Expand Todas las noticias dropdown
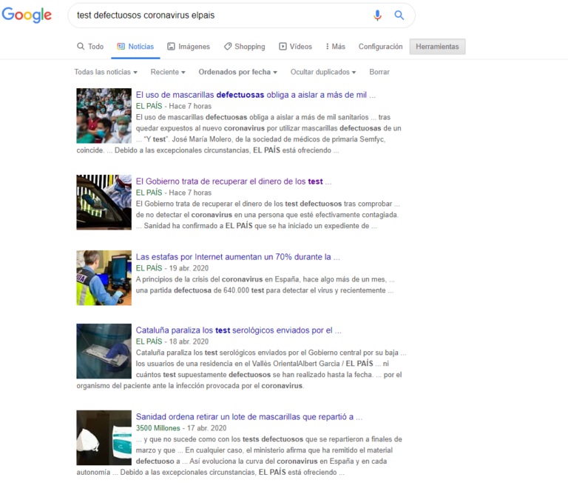The height and width of the screenshot is (483, 568). (106, 72)
